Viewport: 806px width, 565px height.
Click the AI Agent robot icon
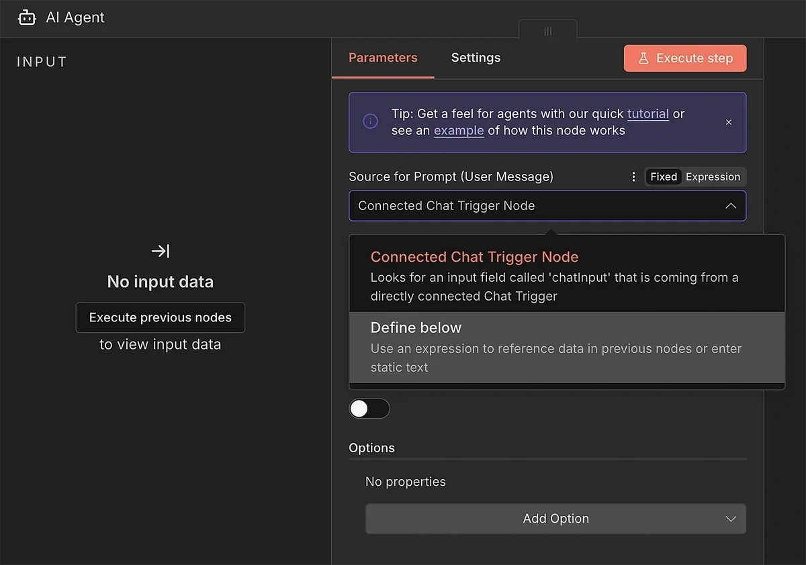[27, 17]
